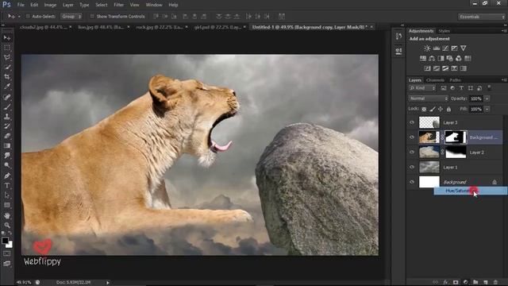The image size is (508, 286).
Task: Hide Layer 2 visibility eye
Action: pyautogui.click(x=412, y=152)
